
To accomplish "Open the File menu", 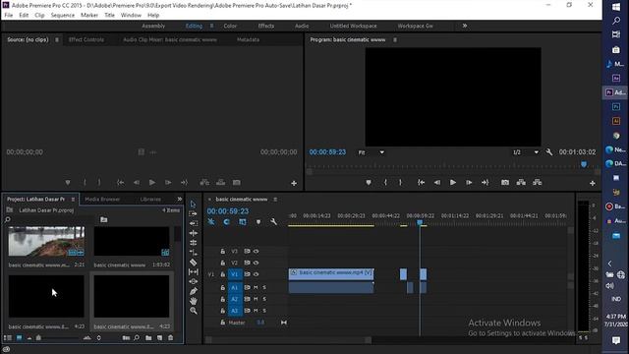I will [x=9, y=15].
